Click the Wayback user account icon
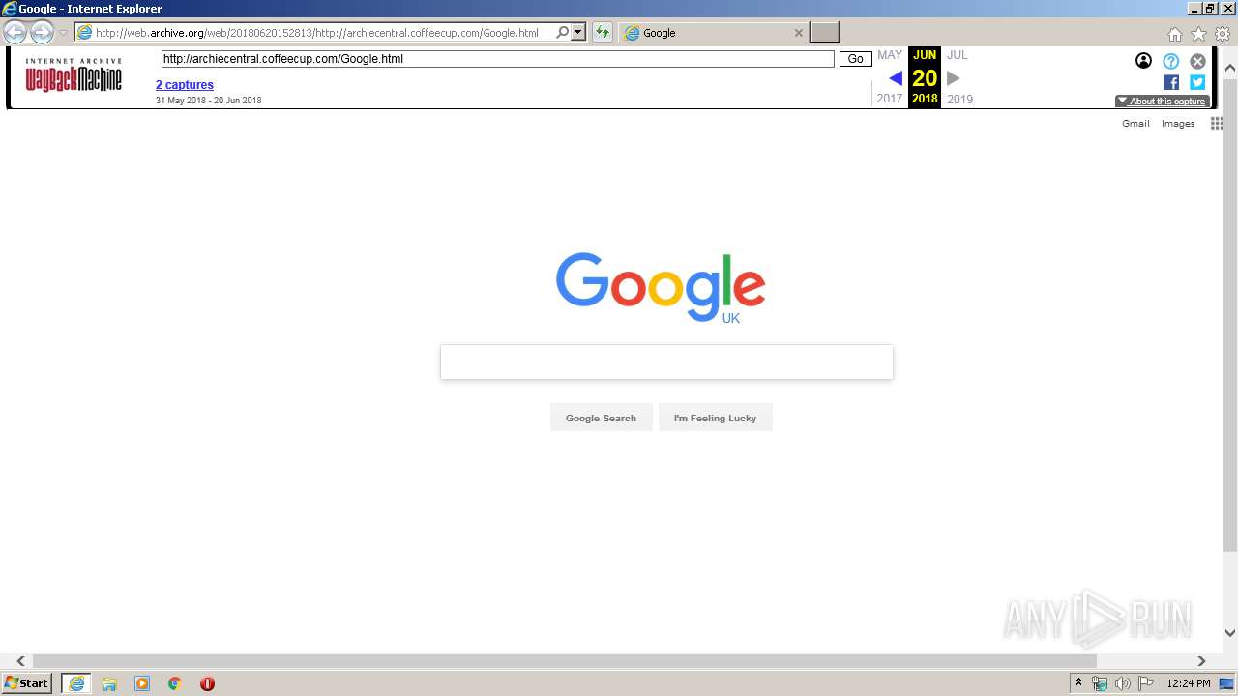This screenshot has width=1238, height=696. (x=1143, y=61)
